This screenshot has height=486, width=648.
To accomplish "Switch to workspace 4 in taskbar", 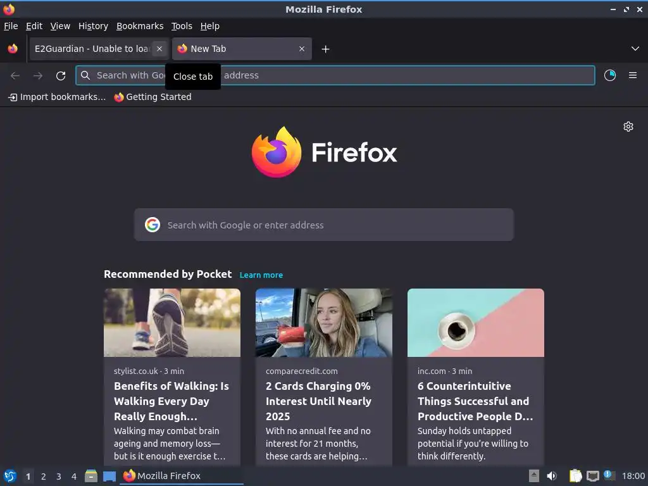I will click(74, 477).
